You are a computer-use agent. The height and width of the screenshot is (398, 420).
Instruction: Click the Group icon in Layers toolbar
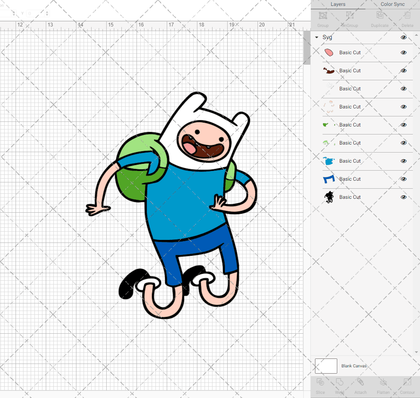point(323,16)
